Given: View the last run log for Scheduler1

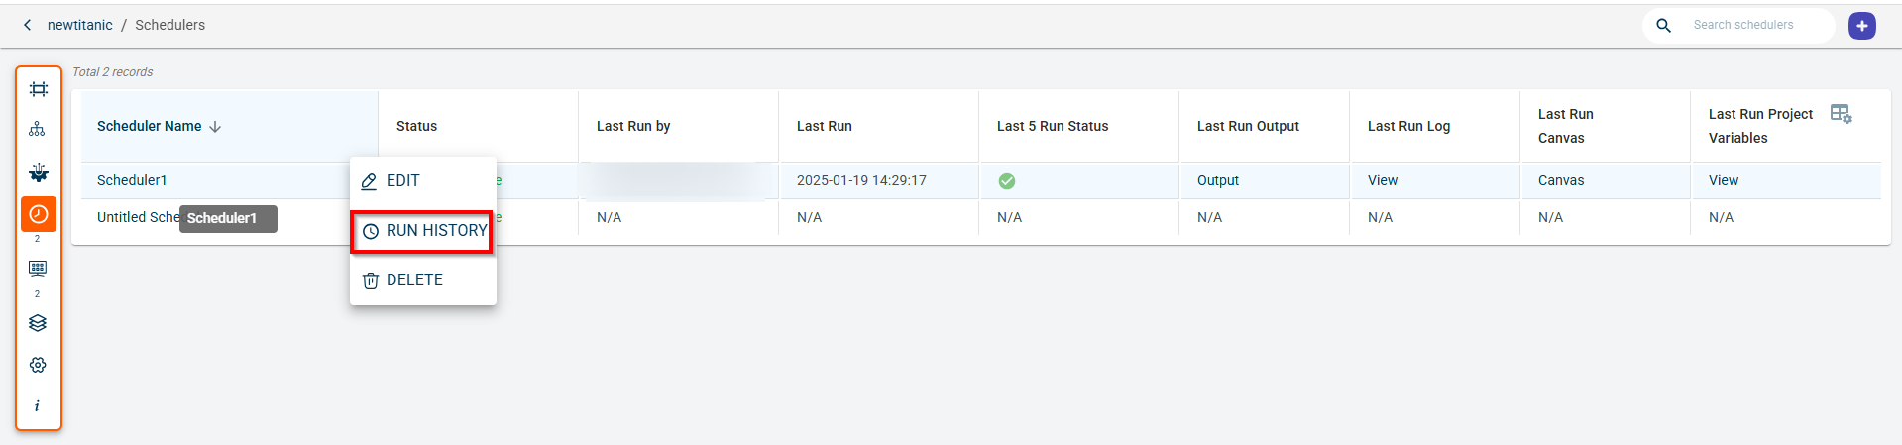Looking at the screenshot, I should coord(1383,181).
